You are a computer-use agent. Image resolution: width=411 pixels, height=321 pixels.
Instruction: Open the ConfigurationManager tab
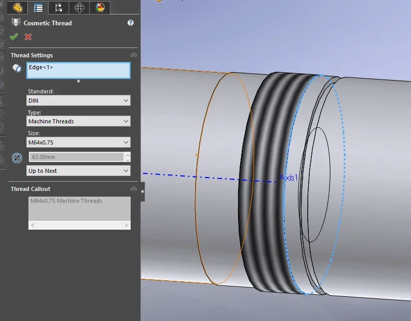click(59, 8)
